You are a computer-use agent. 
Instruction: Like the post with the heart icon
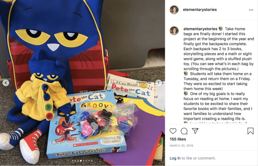(x=173, y=131)
